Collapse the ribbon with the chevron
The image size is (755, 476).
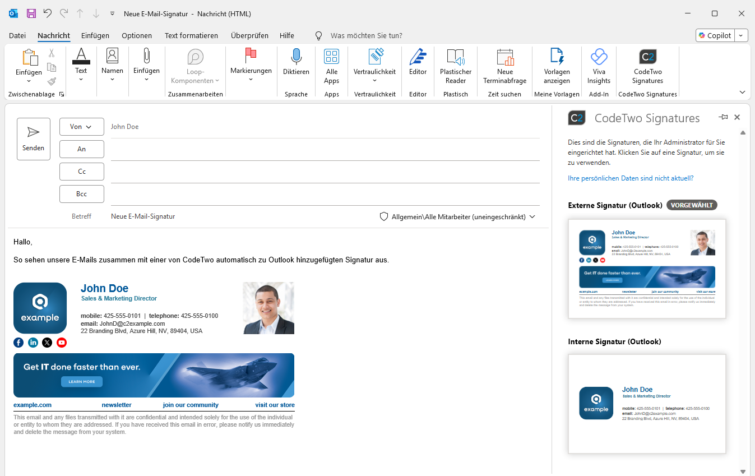pyautogui.click(x=743, y=93)
